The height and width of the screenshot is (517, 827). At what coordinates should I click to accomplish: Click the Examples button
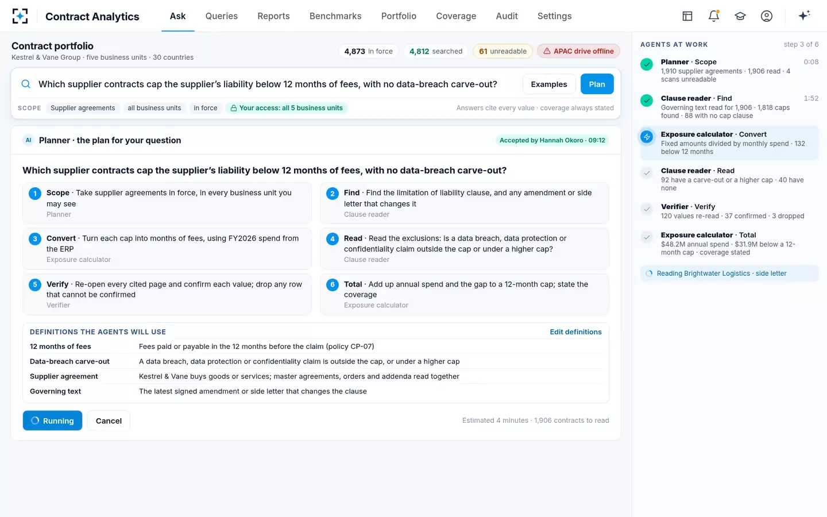[x=549, y=84]
